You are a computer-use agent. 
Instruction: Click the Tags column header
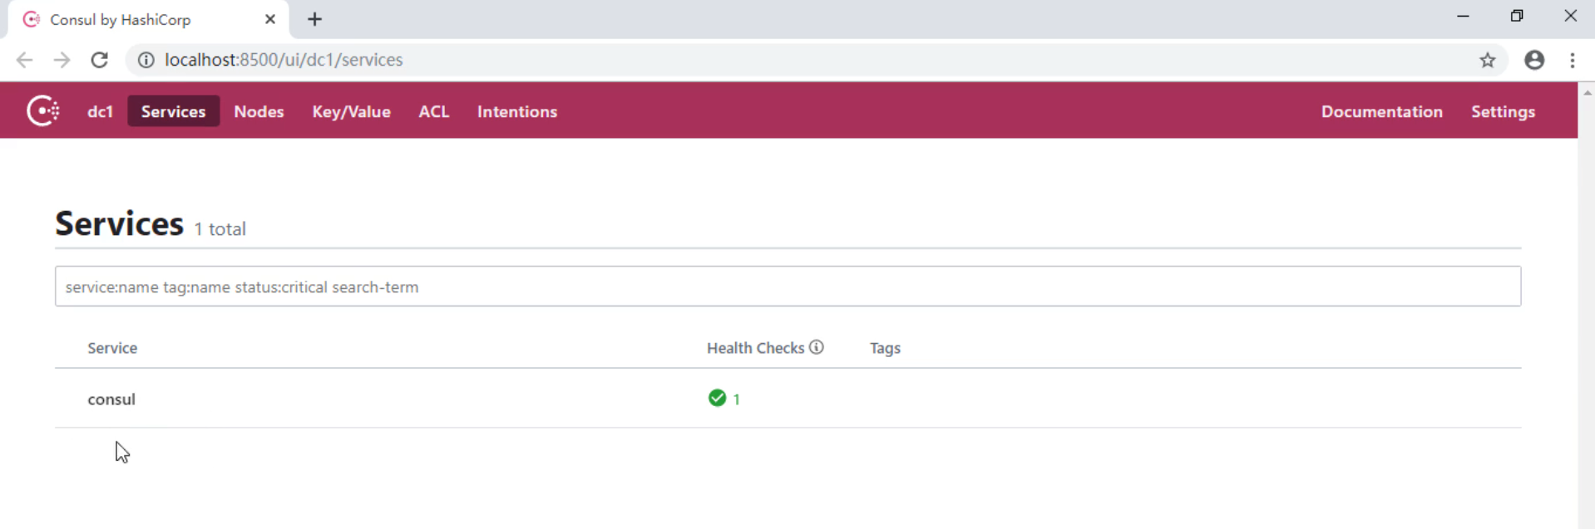coord(885,348)
